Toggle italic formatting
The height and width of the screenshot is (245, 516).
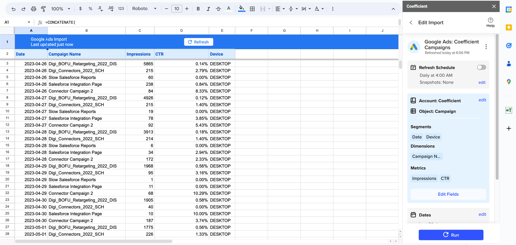208,9
